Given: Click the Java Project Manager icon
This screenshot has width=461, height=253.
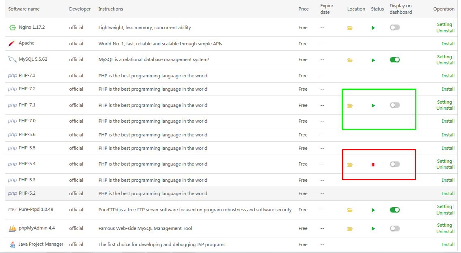Looking at the screenshot, I should coord(12,244).
